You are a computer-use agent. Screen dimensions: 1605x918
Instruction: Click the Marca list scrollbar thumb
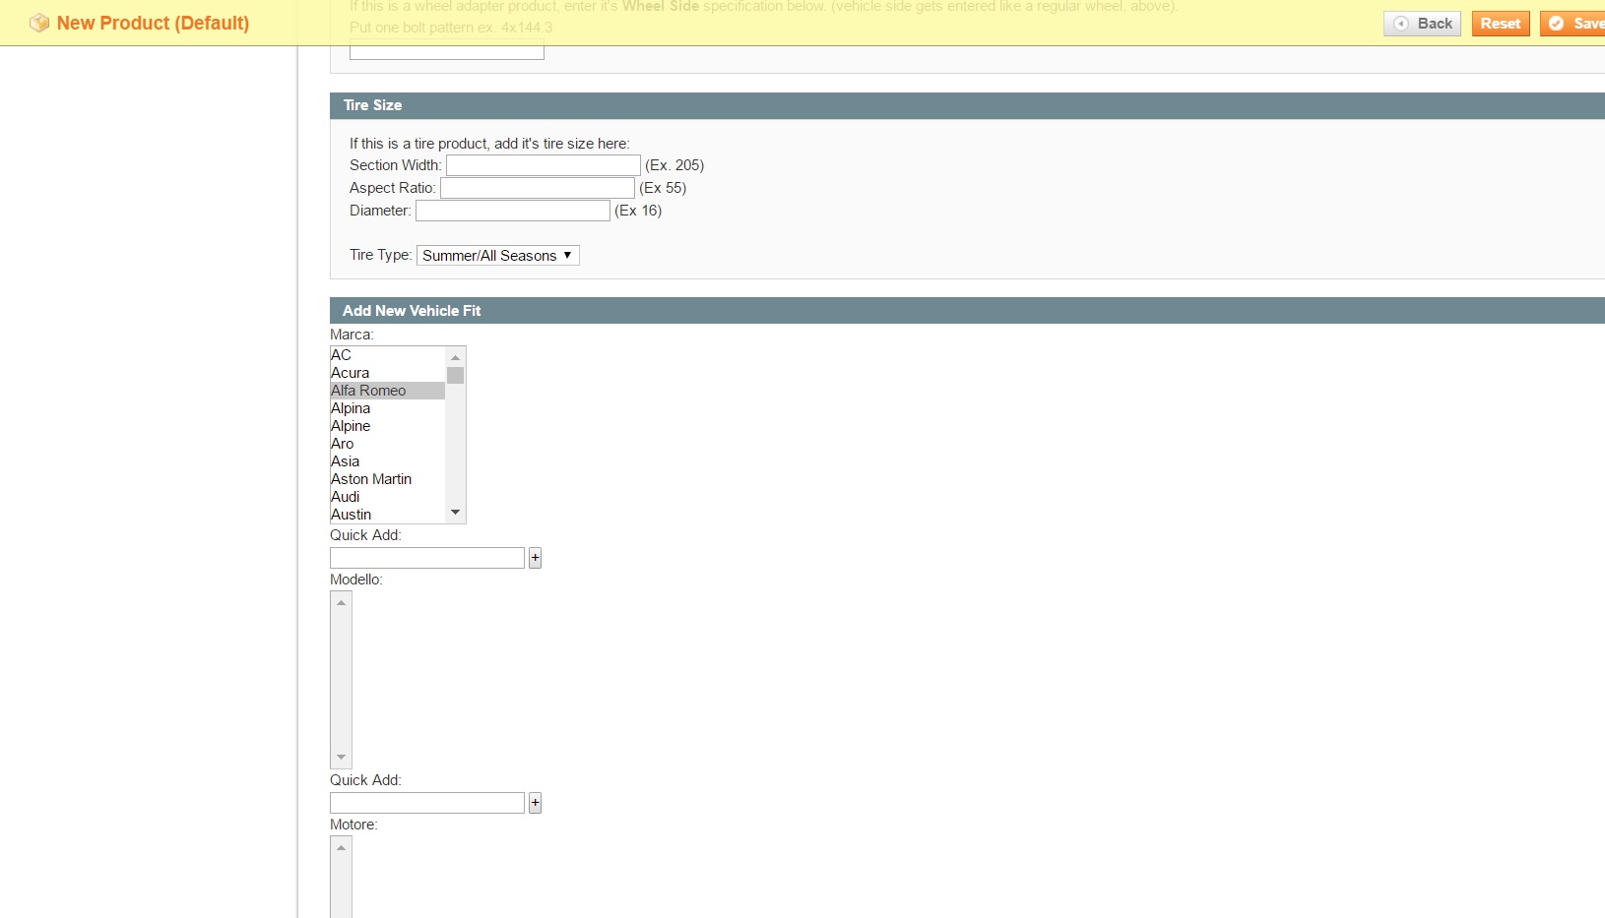pos(455,375)
